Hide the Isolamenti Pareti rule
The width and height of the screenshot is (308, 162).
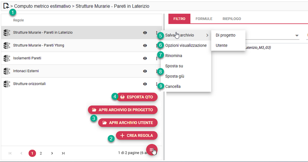coord(145,58)
